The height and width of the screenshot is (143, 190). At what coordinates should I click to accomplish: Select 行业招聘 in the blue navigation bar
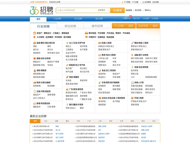pos(57,19)
